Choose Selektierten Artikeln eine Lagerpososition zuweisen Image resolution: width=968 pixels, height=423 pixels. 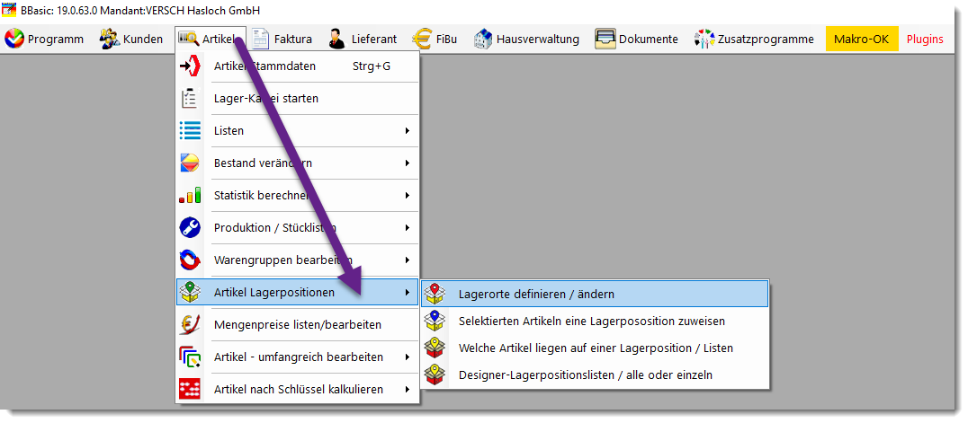[595, 321]
